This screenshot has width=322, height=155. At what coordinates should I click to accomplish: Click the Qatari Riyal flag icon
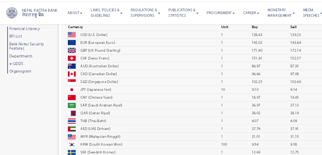tap(72, 113)
